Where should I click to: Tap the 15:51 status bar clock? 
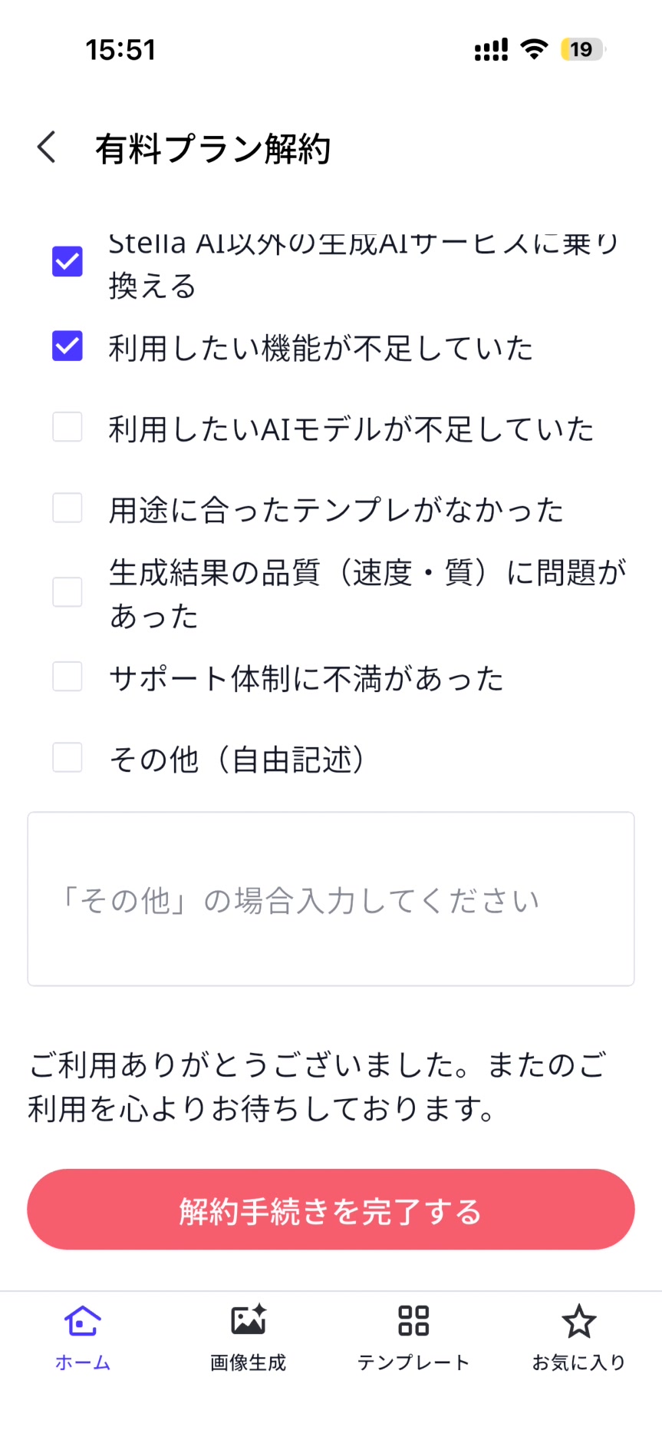120,50
